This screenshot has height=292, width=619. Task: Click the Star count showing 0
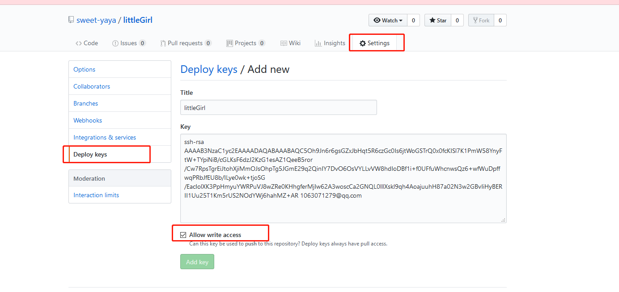tap(457, 20)
